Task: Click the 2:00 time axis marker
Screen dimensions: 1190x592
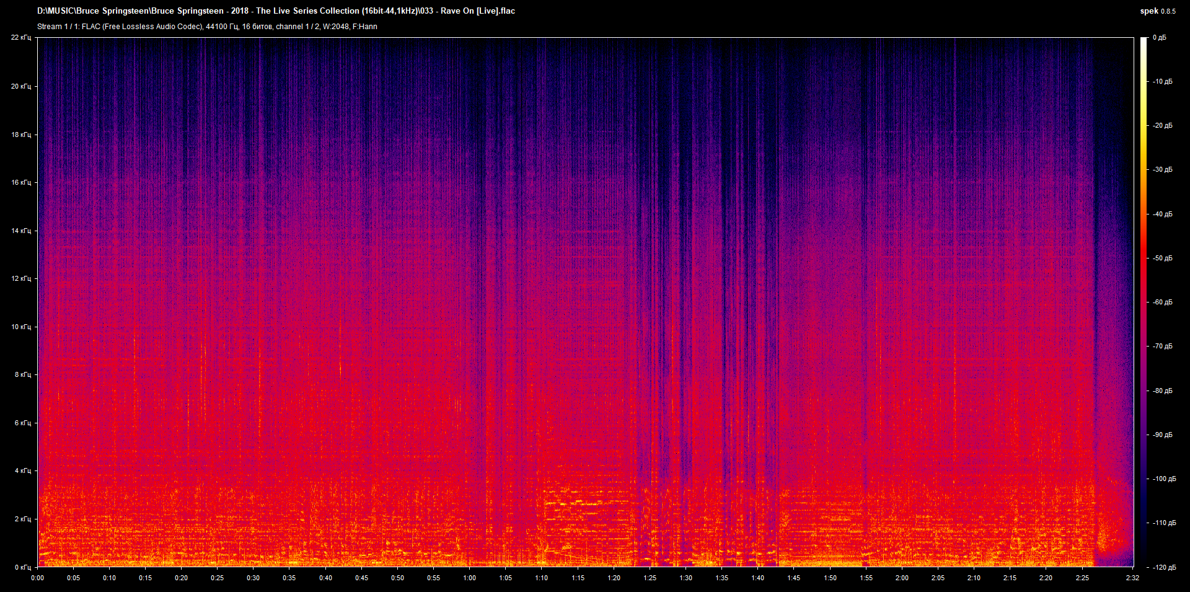Action: 902,578
